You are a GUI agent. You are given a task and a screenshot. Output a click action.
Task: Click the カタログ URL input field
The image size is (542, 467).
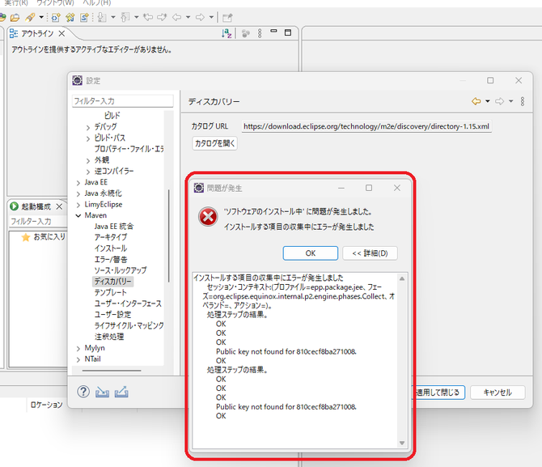pyautogui.click(x=366, y=126)
